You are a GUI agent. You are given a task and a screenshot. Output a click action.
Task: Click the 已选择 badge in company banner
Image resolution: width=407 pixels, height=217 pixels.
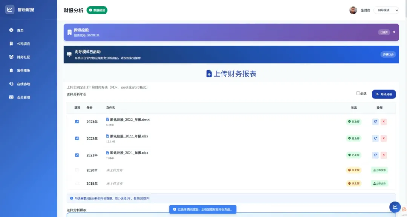[x=384, y=32]
